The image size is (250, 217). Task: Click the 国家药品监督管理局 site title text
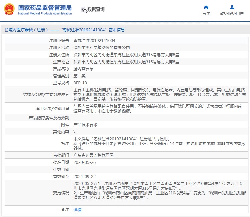pos(45,7)
